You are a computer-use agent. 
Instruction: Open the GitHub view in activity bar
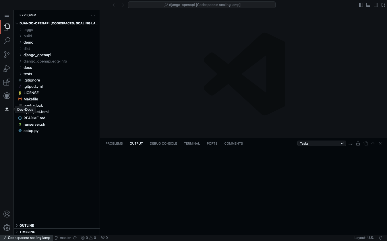[x=7, y=96]
